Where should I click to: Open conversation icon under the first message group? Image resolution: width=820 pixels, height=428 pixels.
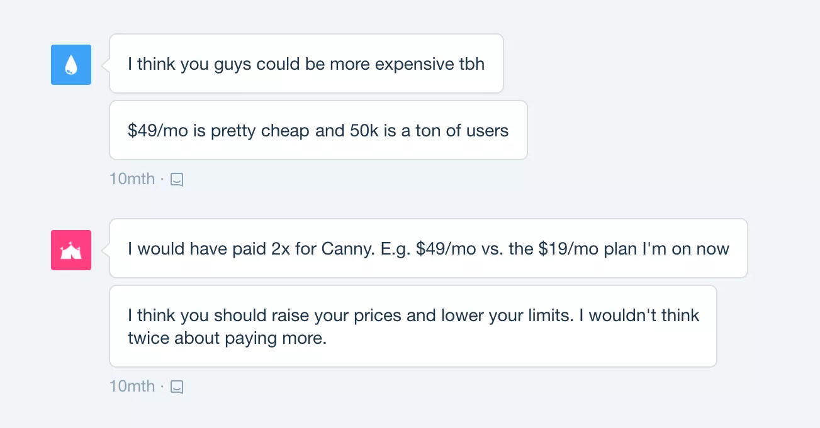pos(177,180)
